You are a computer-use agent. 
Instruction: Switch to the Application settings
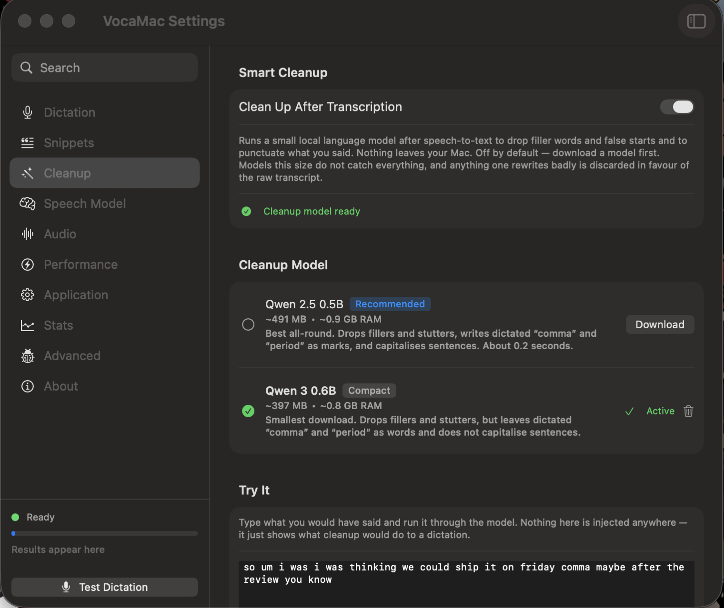105,295
